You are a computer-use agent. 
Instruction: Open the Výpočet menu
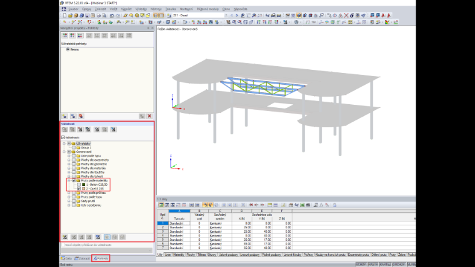pos(126,9)
